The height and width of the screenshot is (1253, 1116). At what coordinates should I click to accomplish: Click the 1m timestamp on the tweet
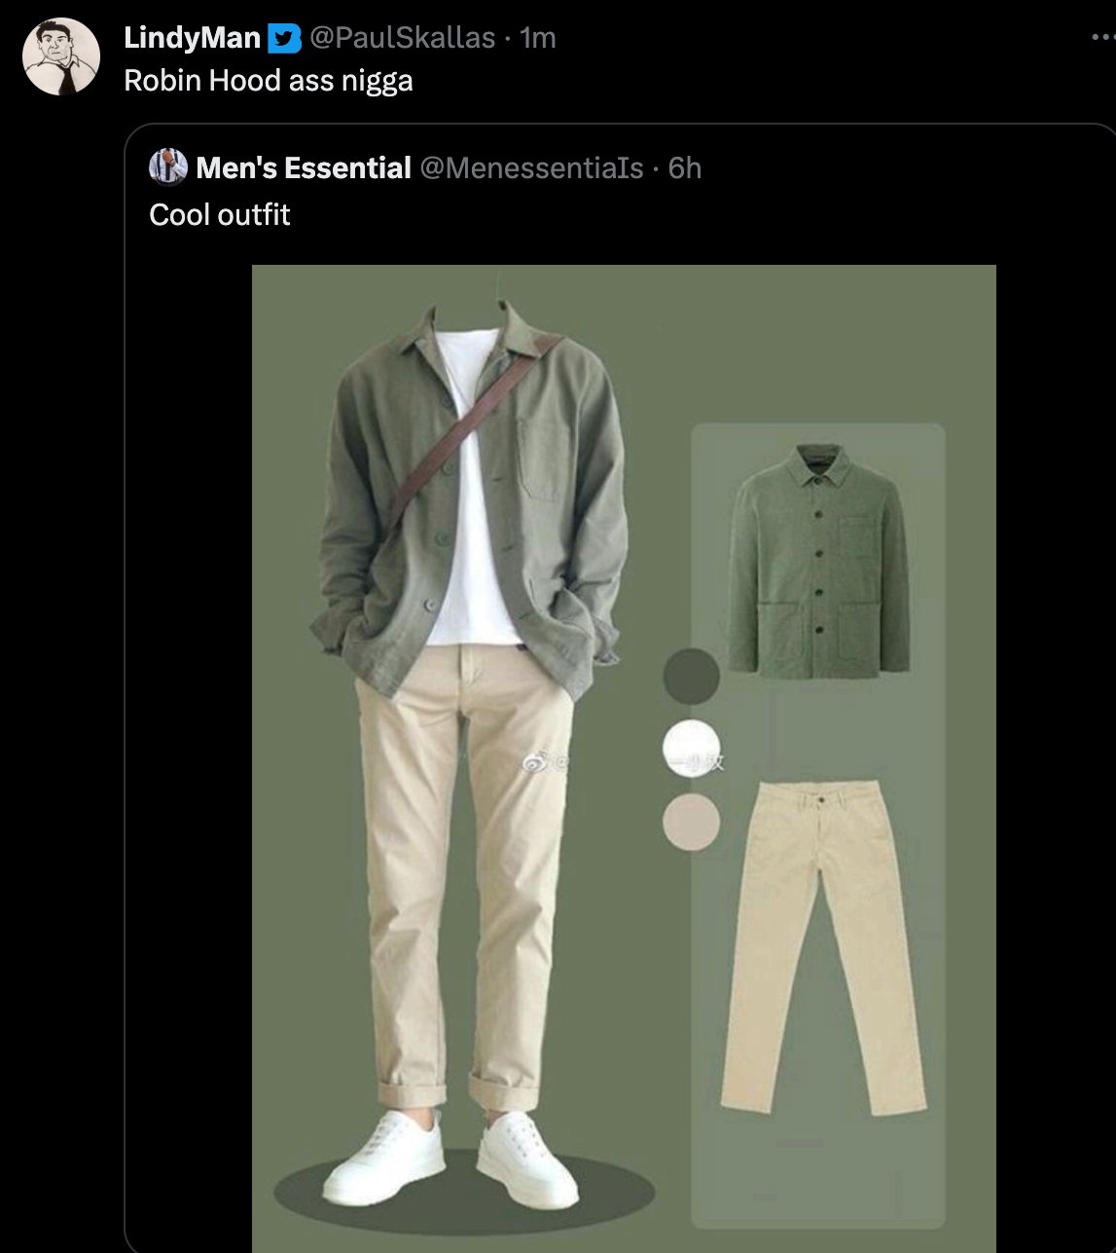coord(538,38)
